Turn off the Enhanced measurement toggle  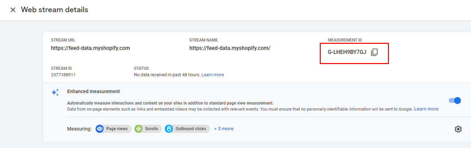coord(455,100)
